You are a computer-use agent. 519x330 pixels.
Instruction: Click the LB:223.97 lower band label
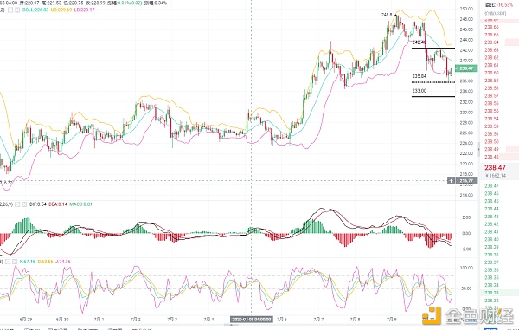pos(85,10)
